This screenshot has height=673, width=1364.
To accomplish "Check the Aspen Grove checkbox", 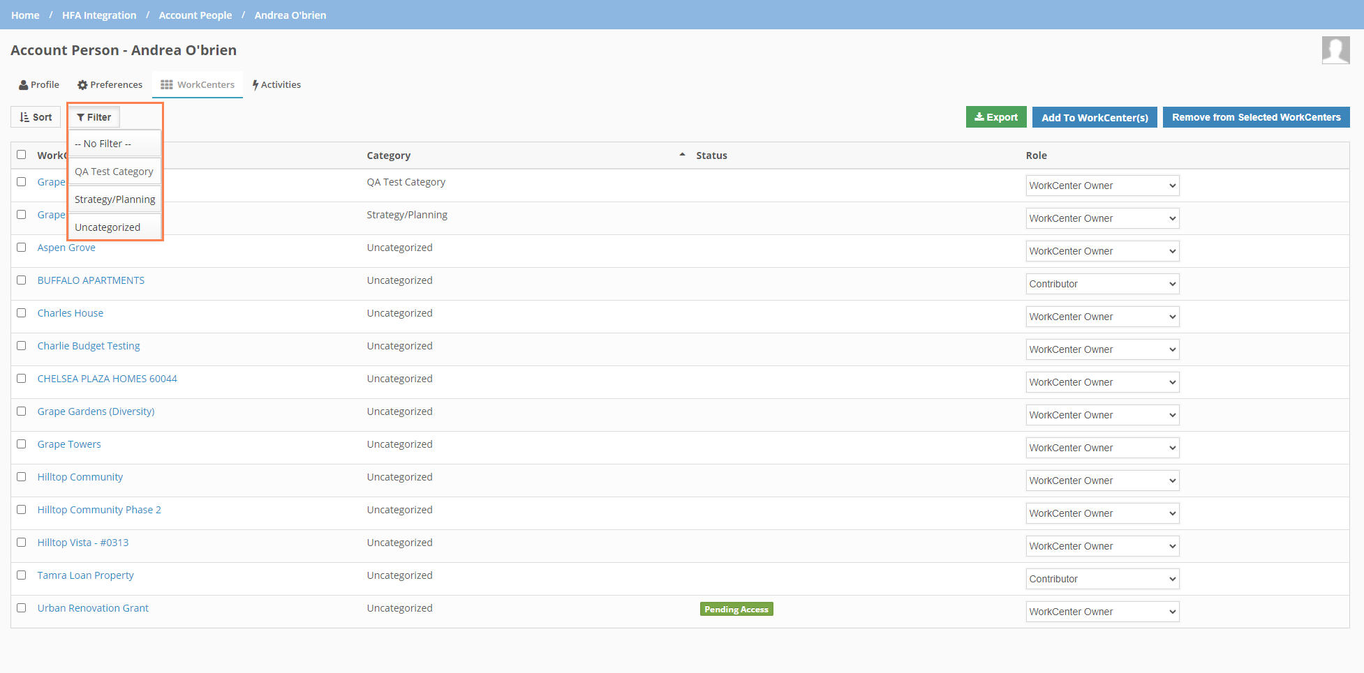I will point(22,248).
